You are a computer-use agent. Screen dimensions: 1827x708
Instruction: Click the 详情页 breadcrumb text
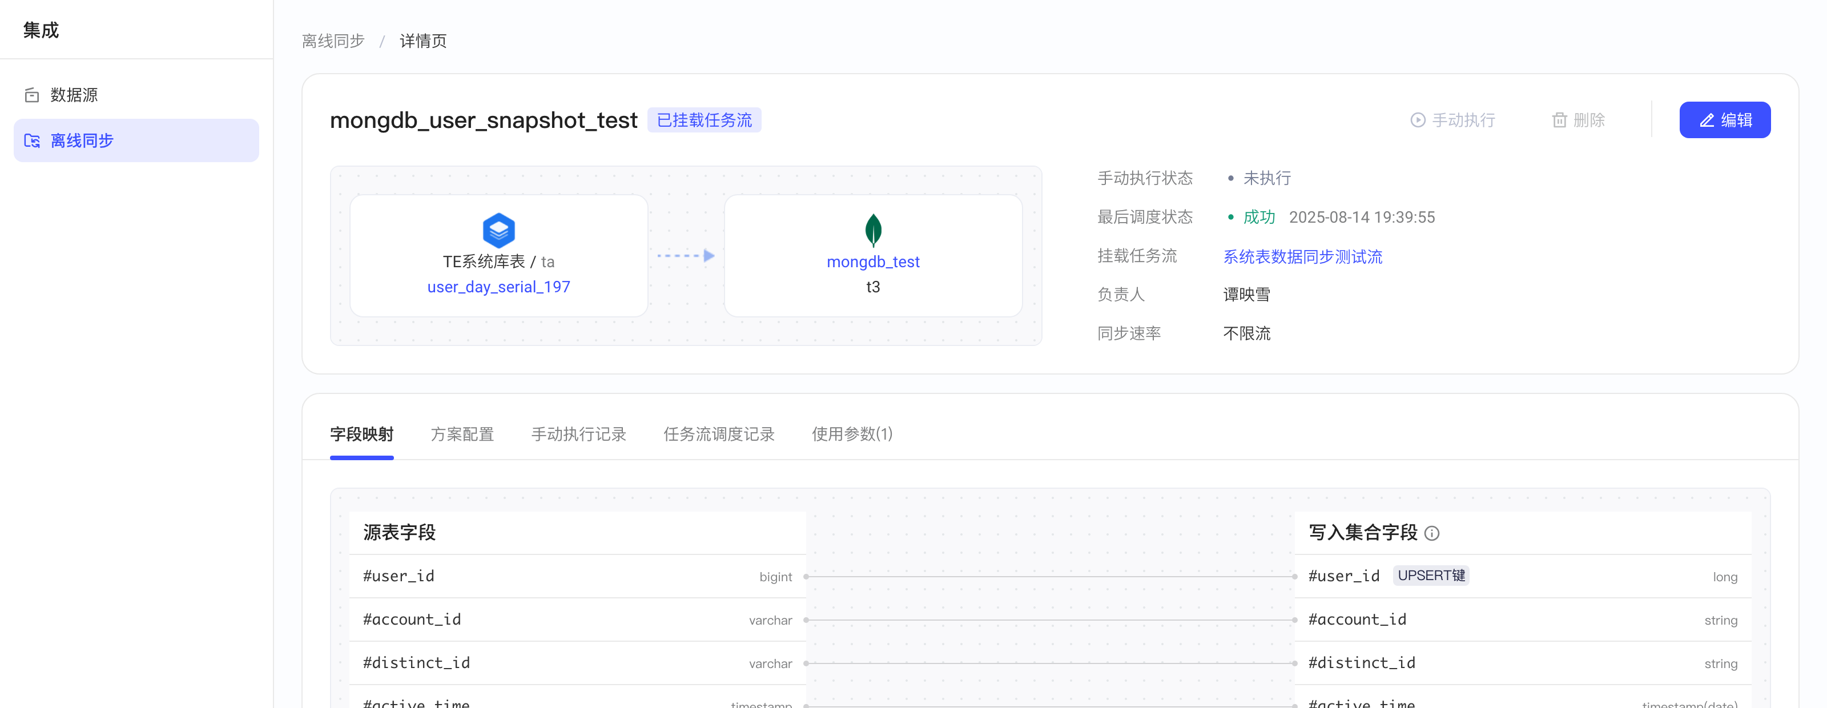(422, 41)
